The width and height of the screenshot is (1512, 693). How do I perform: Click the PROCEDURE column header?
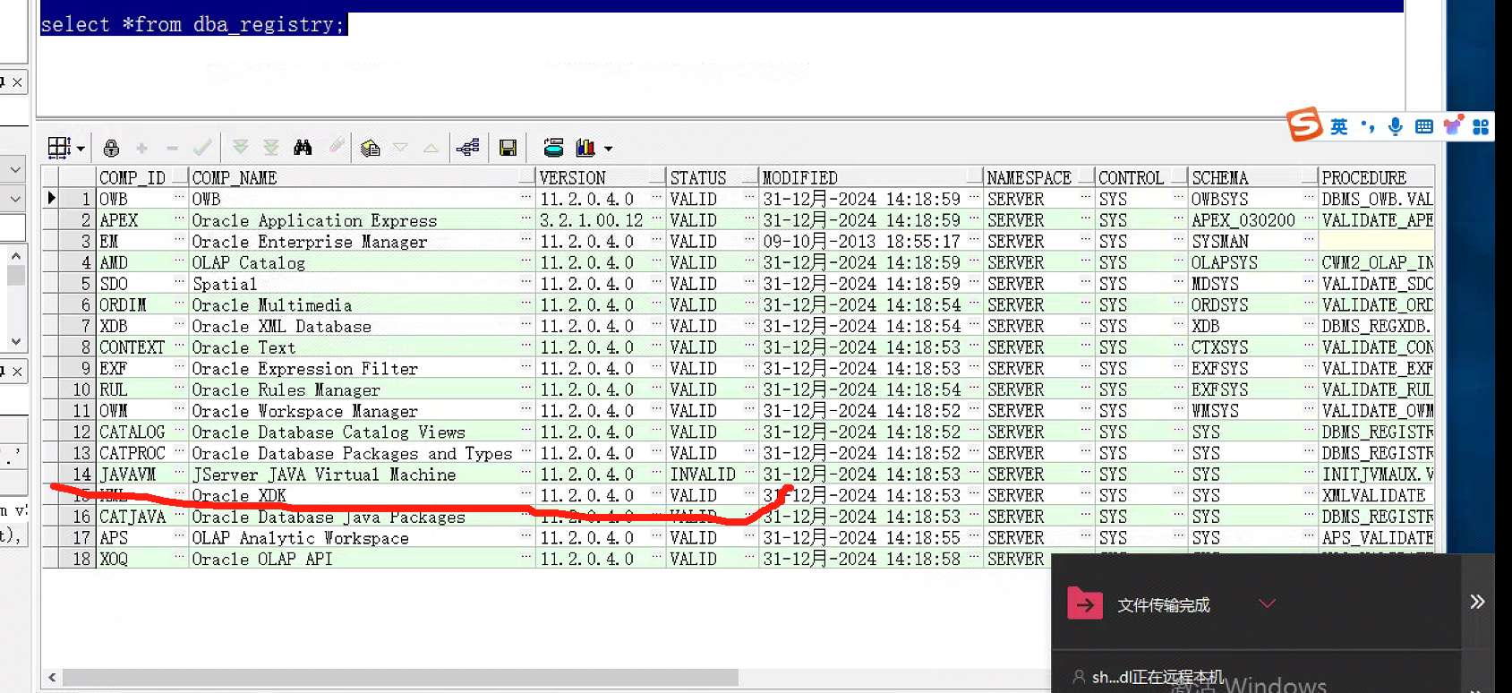[1377, 177]
